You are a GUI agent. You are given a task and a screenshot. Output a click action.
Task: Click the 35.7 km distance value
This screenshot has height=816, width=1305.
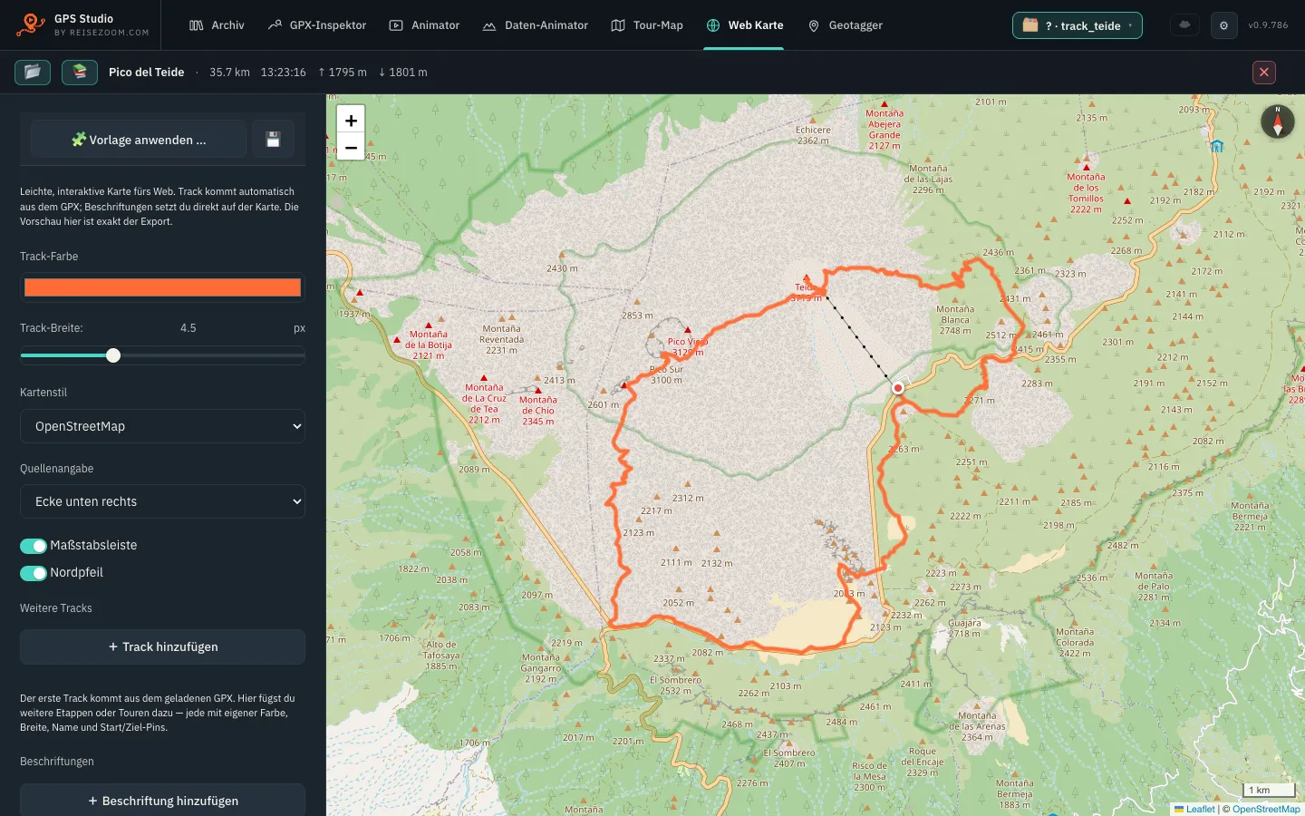point(229,73)
